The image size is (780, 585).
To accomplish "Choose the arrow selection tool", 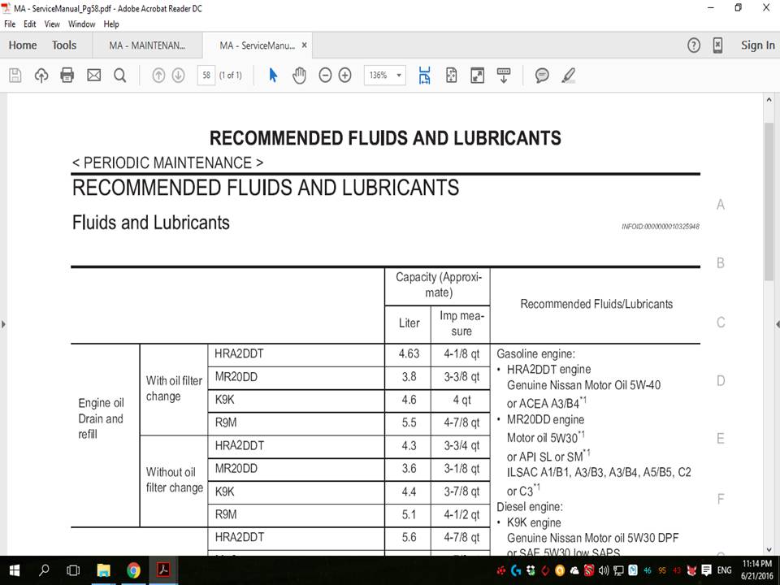I will coord(273,76).
